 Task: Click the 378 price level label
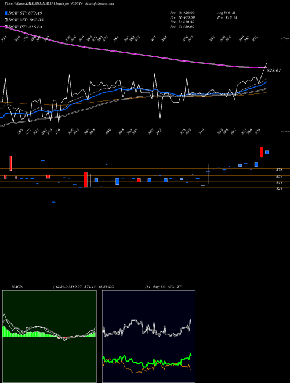279,169
